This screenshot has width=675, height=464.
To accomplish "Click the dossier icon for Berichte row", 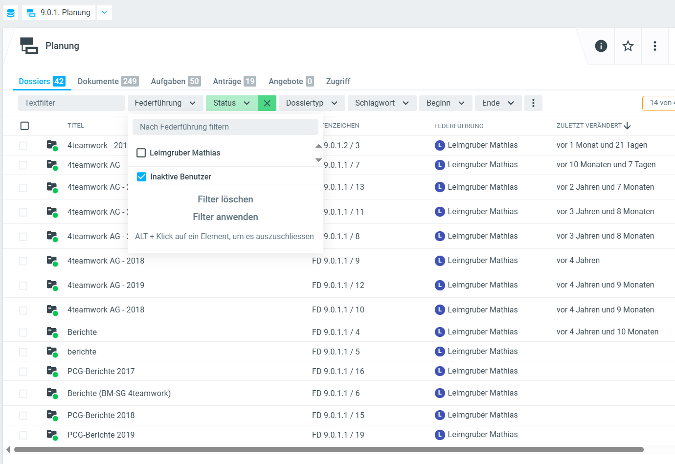I will [x=52, y=332].
